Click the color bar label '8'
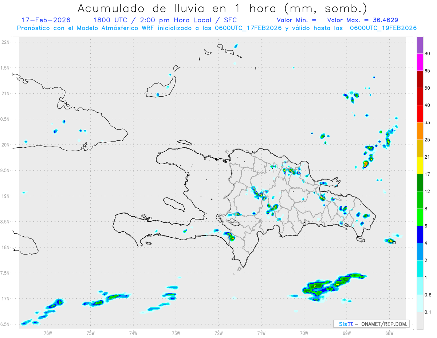Image resolution: width=437 pixels, height=338 pixels. (x=426, y=209)
